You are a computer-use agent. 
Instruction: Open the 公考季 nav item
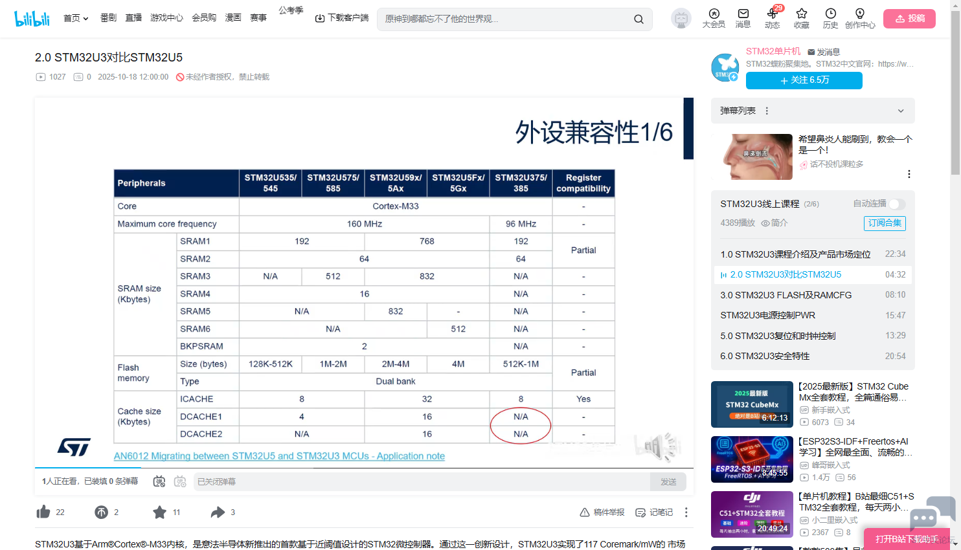coord(291,10)
